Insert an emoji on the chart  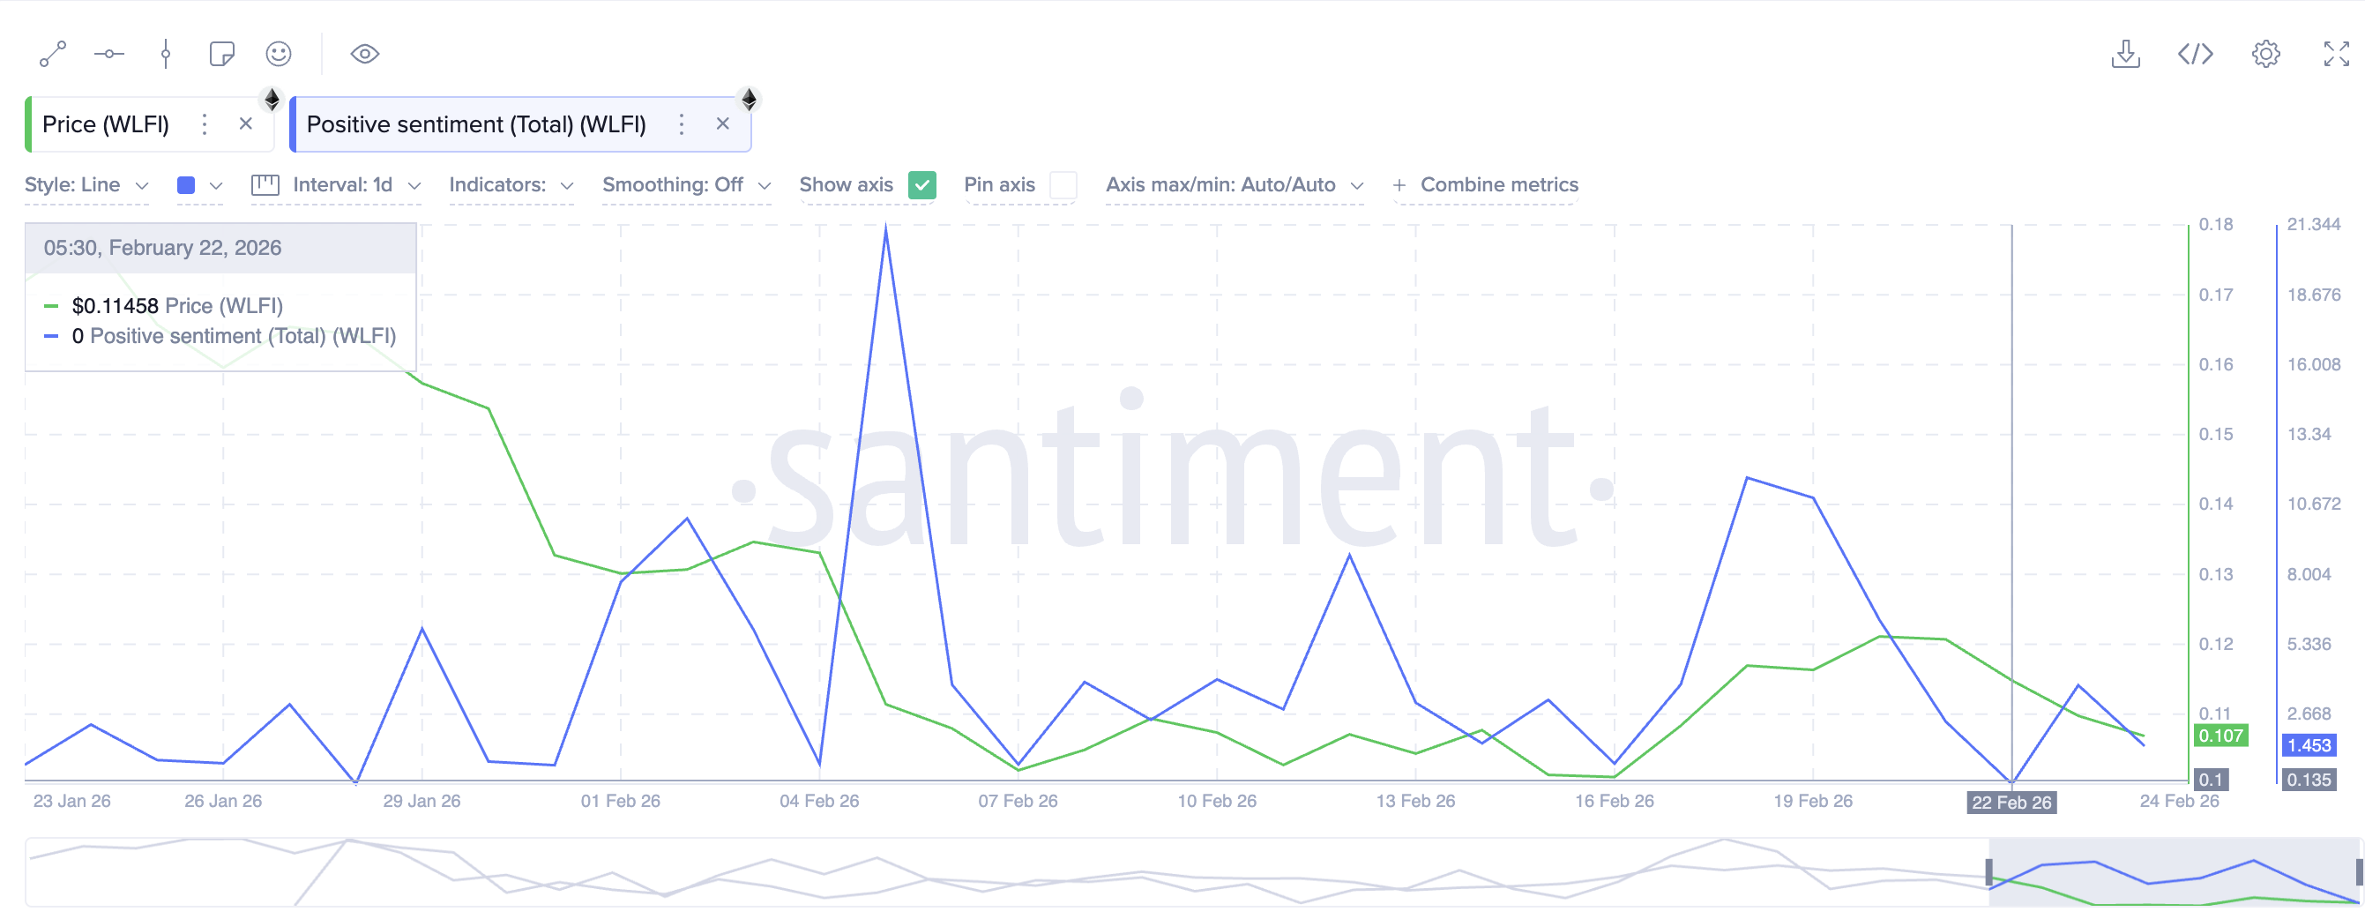pos(278,54)
